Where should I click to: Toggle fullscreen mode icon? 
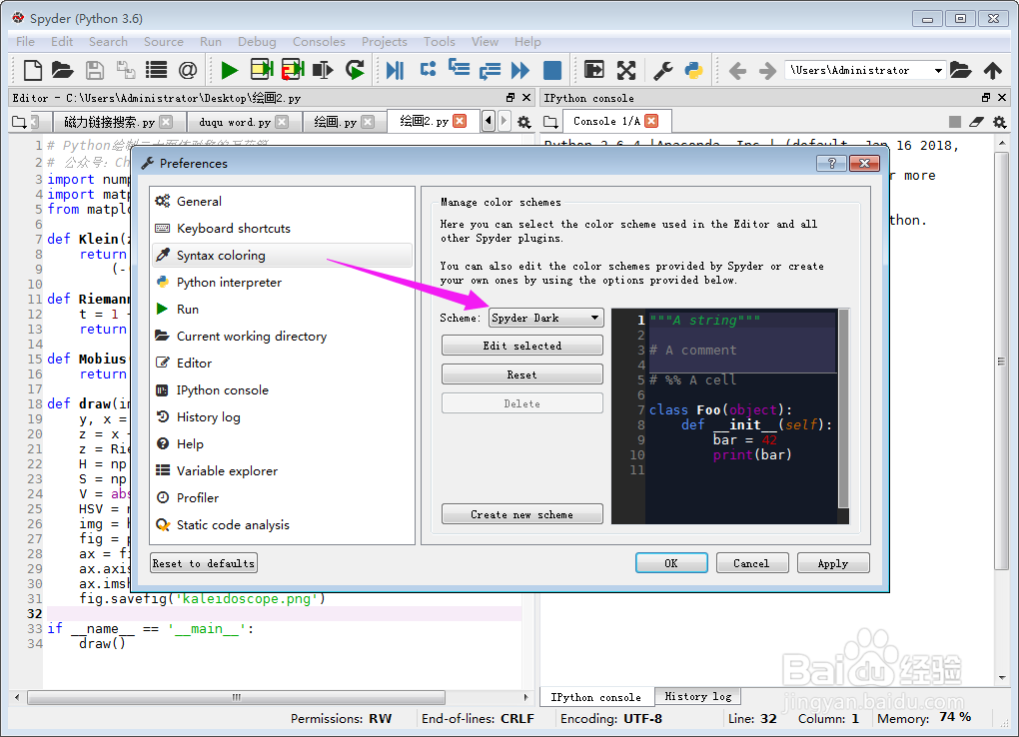pos(626,70)
